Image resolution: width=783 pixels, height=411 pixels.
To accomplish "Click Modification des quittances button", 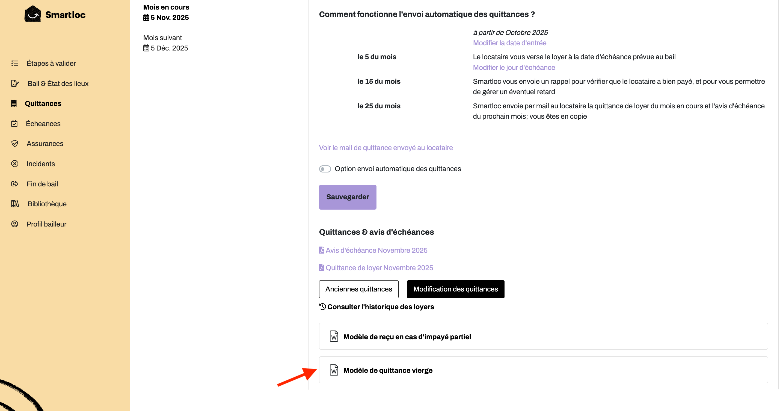I will pos(456,289).
